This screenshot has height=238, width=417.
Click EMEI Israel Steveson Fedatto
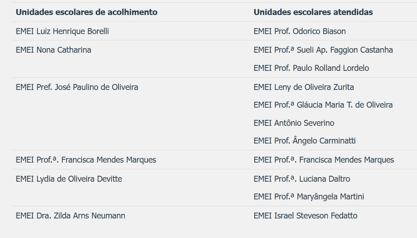[x=305, y=216]
